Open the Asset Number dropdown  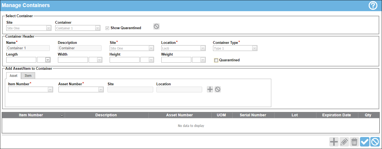coord(101,89)
